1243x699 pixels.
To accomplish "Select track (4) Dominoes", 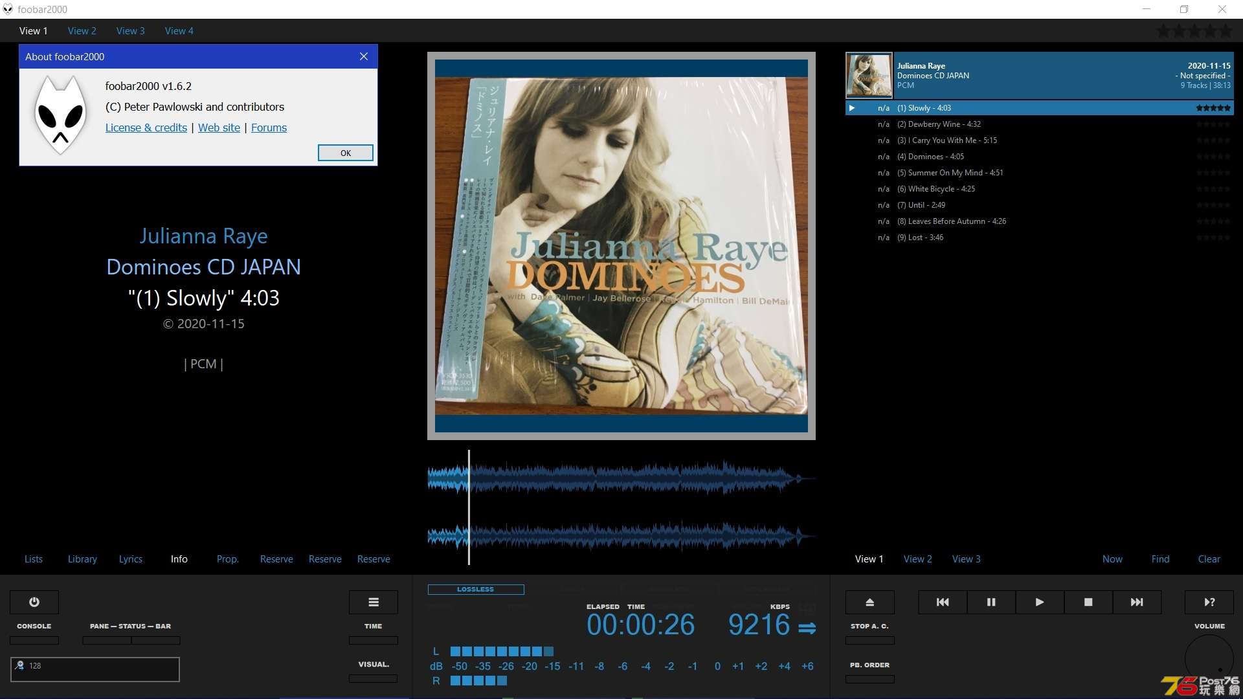I will (1039, 157).
